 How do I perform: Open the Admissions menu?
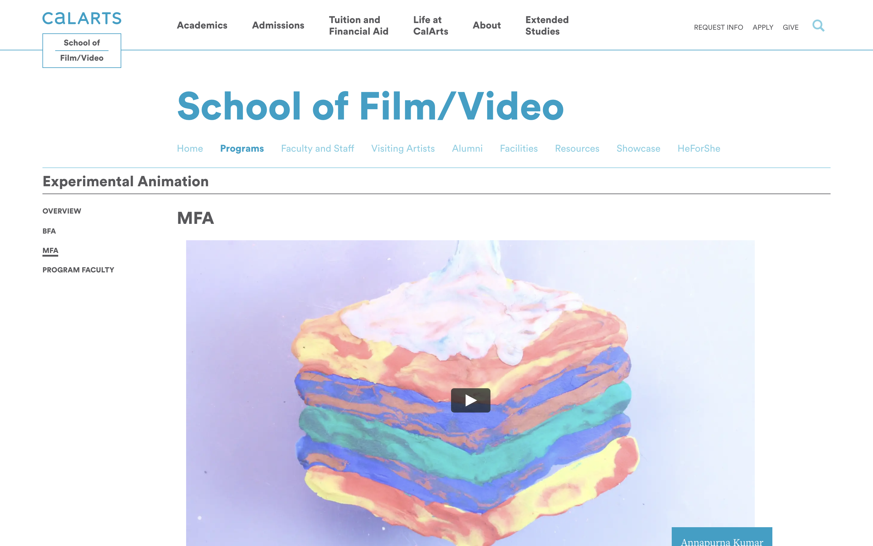coord(278,25)
